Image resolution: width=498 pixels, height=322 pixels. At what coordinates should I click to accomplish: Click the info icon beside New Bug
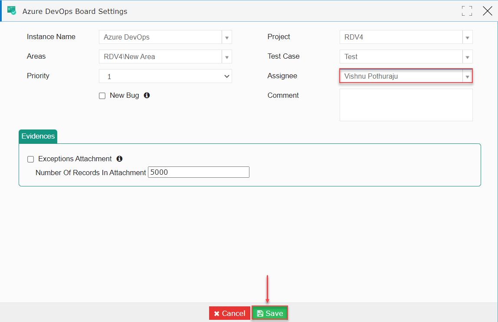pos(147,95)
